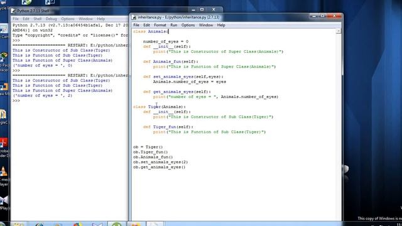Click the 'Type "copyright", "credits"' shell line
The width and height of the screenshot is (402, 226).
70,35
